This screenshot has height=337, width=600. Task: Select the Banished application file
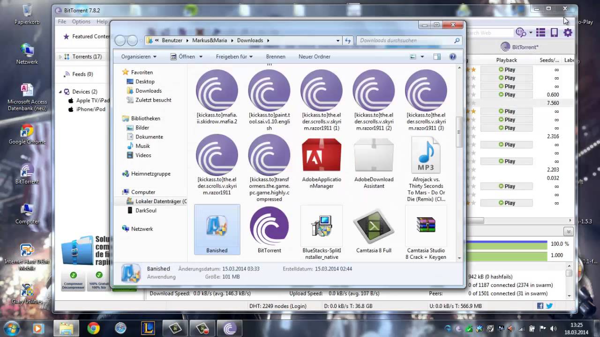coord(217,229)
